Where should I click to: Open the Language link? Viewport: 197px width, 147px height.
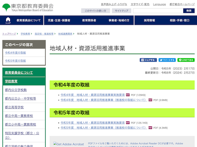point(159,4)
